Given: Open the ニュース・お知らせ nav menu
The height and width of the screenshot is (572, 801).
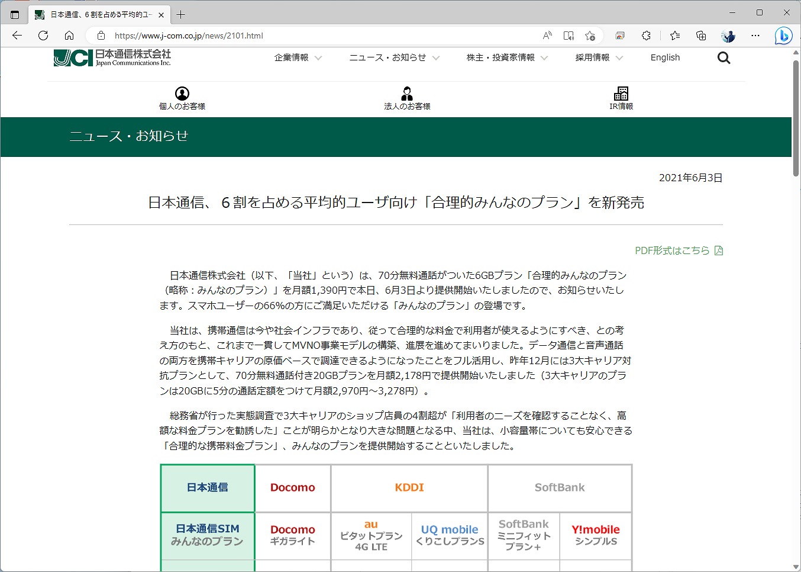Looking at the screenshot, I should coord(387,57).
